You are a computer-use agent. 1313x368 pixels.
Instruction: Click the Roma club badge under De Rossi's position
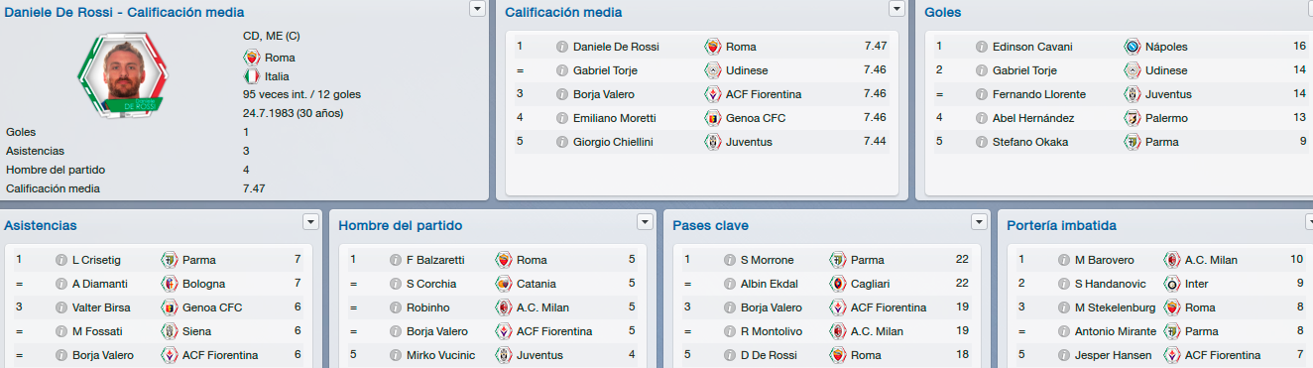(251, 58)
